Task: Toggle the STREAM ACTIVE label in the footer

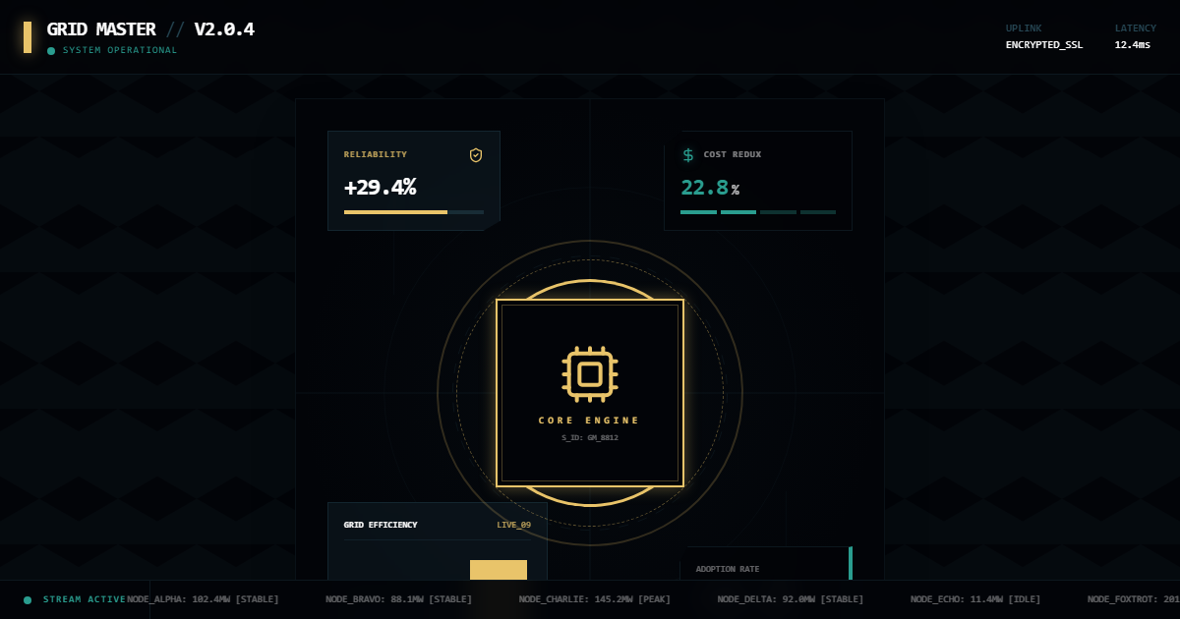Action: coord(87,599)
